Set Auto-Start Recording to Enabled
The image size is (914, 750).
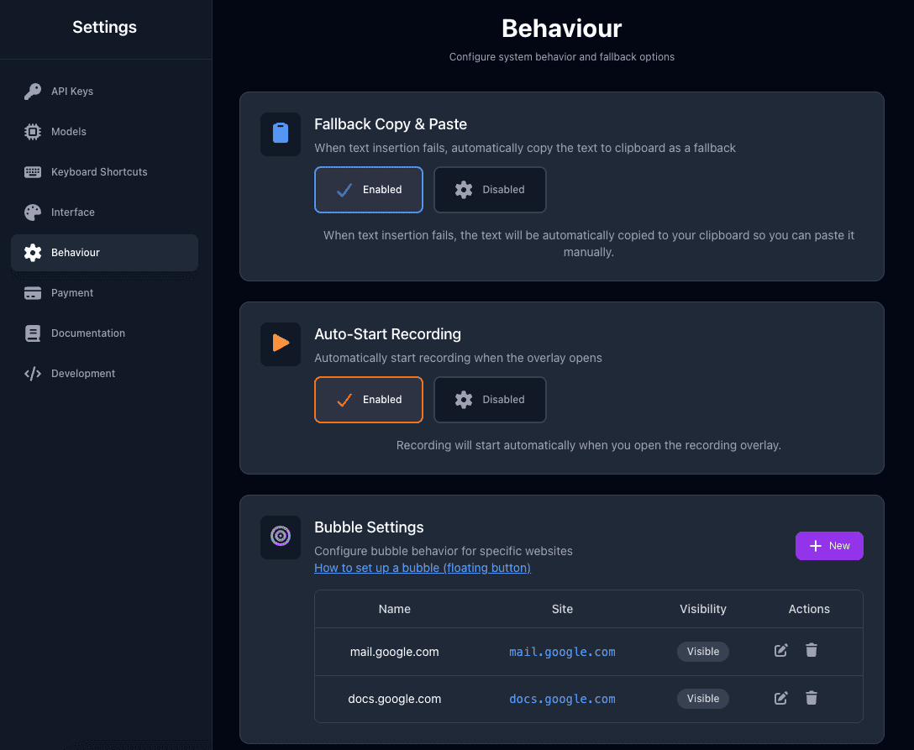point(368,400)
